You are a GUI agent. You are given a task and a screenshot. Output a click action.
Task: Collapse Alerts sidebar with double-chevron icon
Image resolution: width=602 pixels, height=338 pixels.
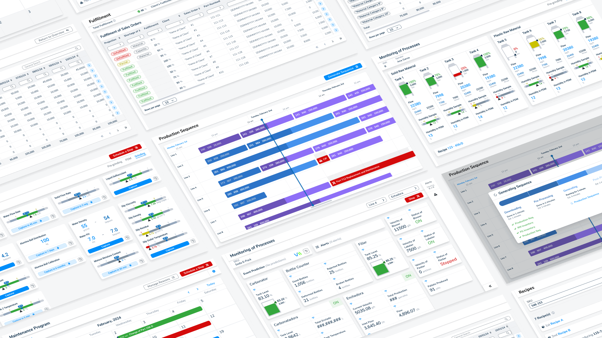click(490, 286)
